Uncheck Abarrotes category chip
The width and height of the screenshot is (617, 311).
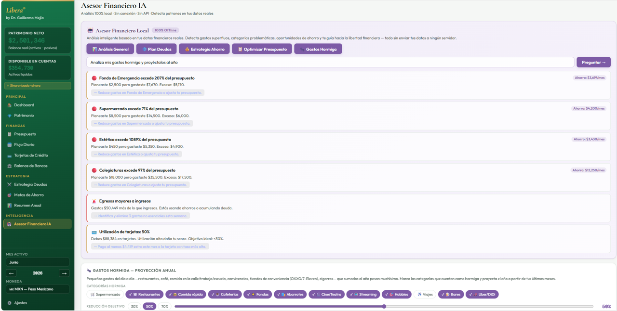point(290,294)
